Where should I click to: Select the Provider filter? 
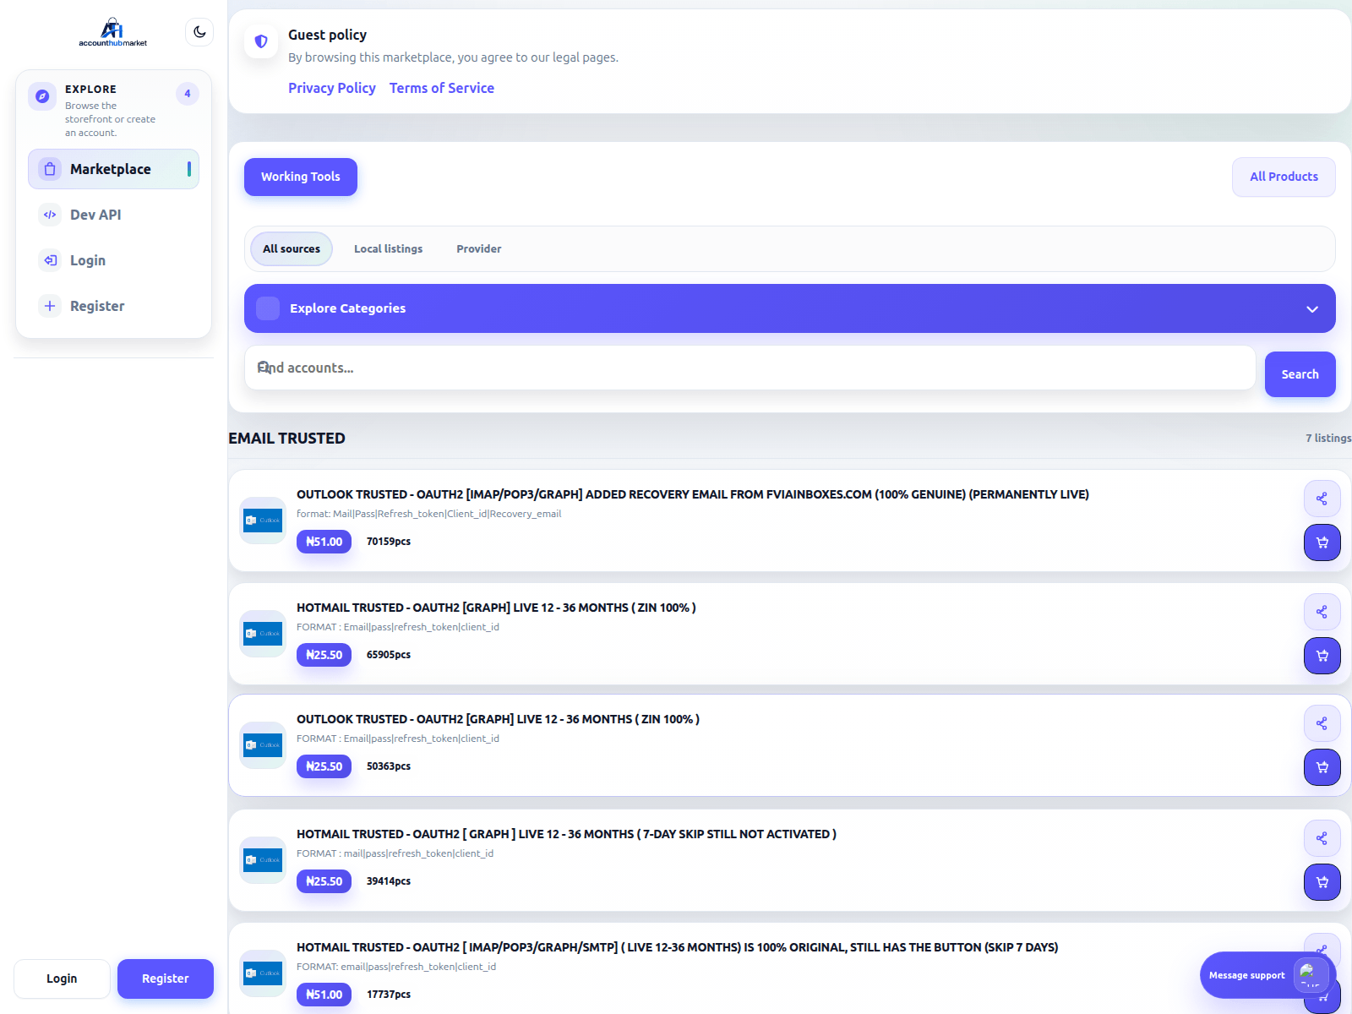(x=479, y=249)
